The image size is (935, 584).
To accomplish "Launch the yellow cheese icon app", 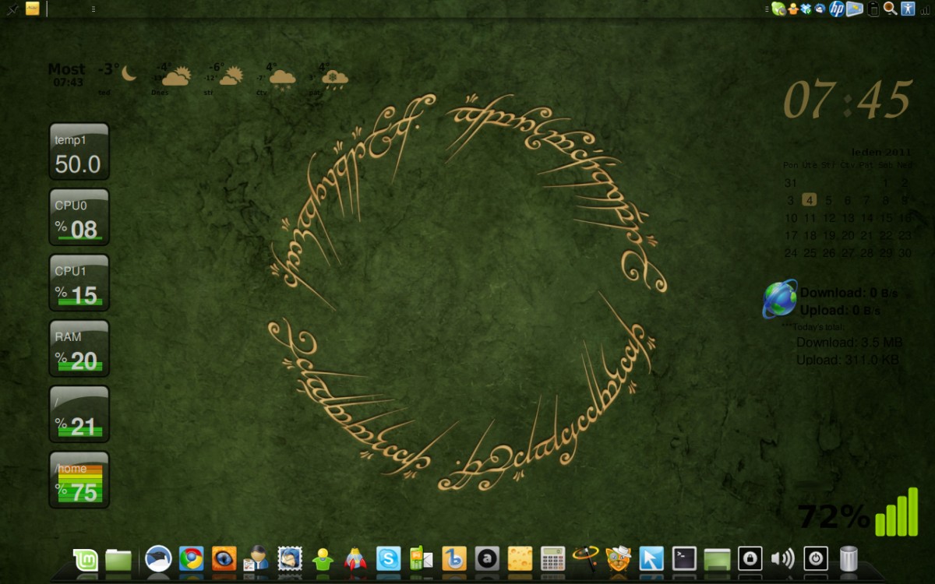I will (520, 559).
